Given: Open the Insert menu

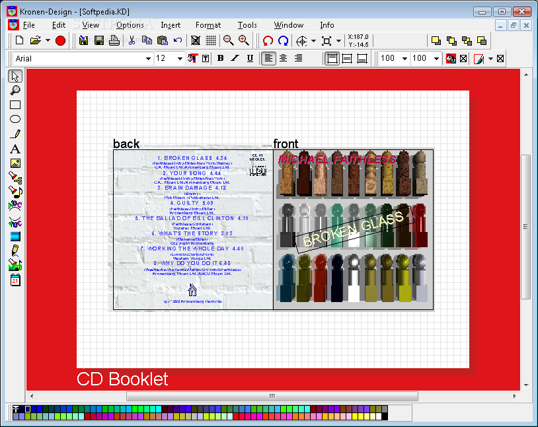Looking at the screenshot, I should tap(171, 25).
